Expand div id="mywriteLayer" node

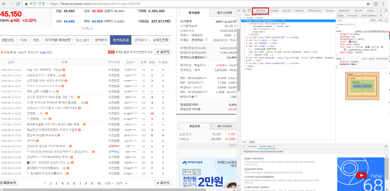click(247, 57)
